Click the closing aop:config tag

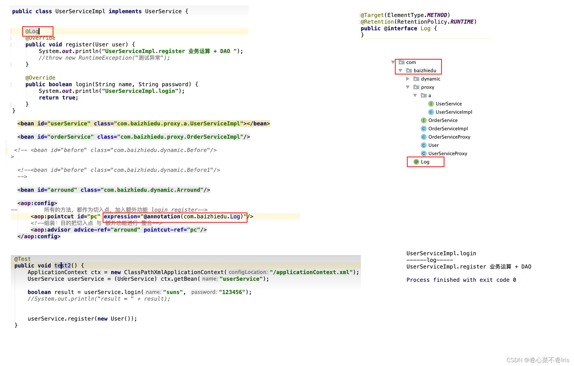coord(39,236)
